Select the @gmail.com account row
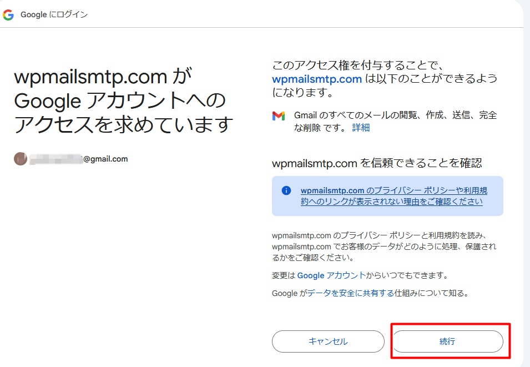530x367 pixels. pos(72,159)
